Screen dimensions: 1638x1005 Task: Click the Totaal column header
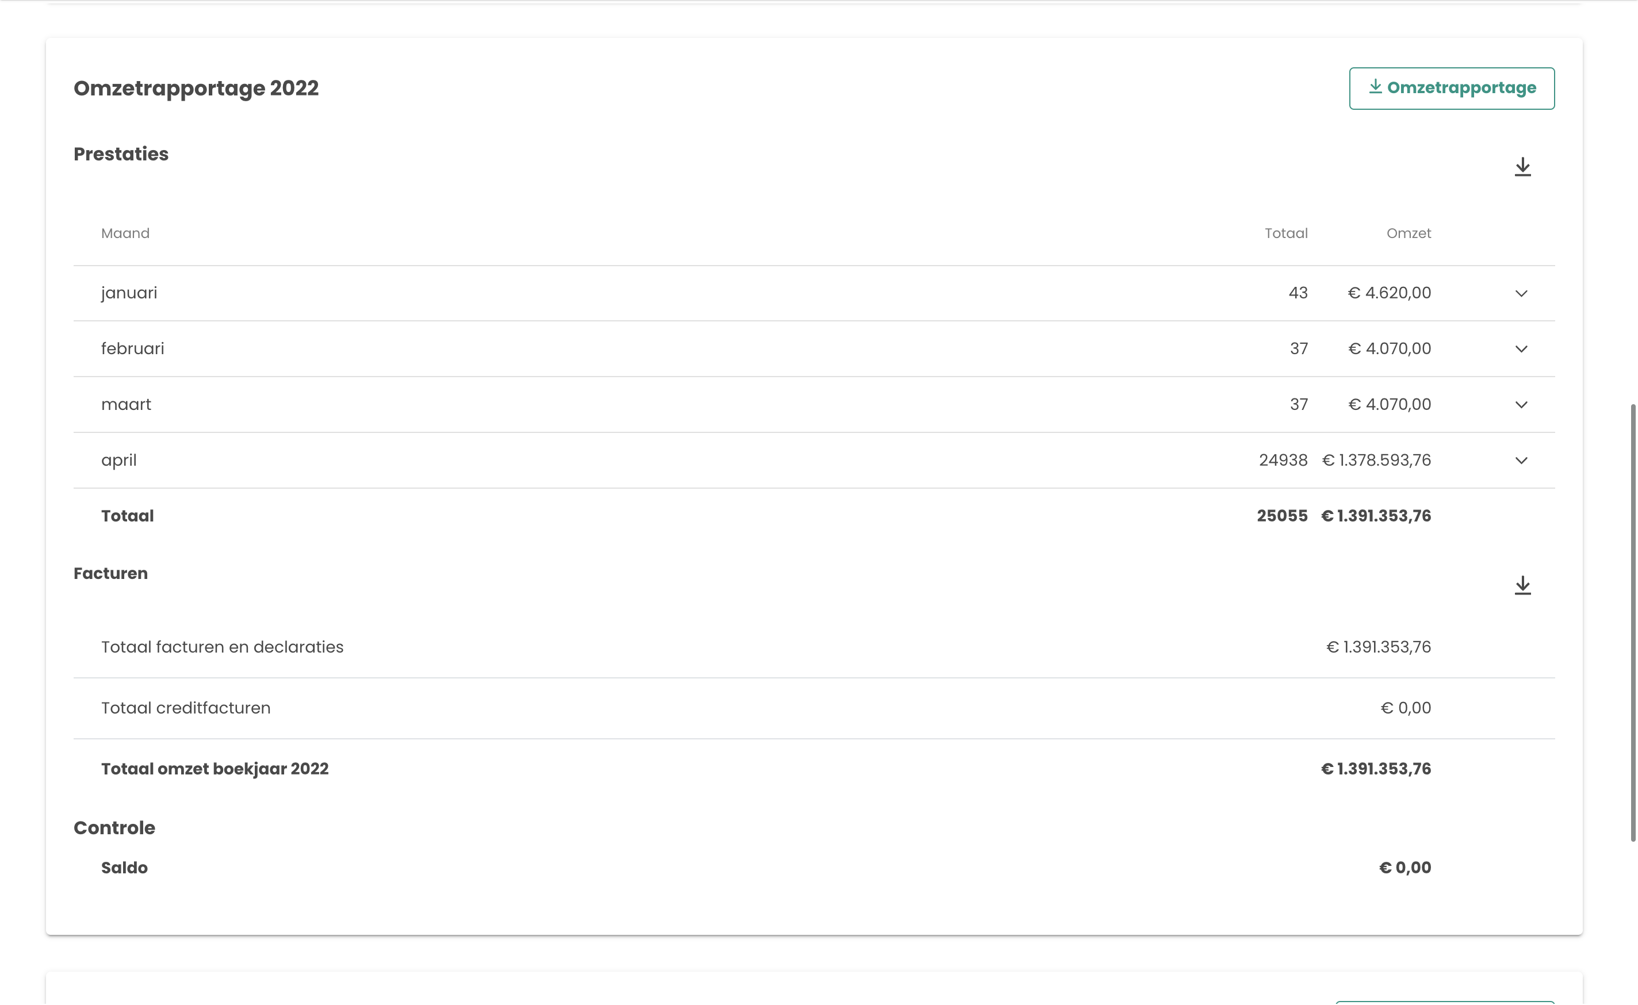click(1285, 233)
